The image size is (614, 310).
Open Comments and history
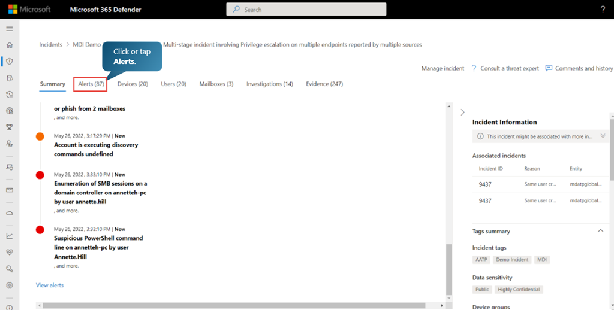pos(579,68)
